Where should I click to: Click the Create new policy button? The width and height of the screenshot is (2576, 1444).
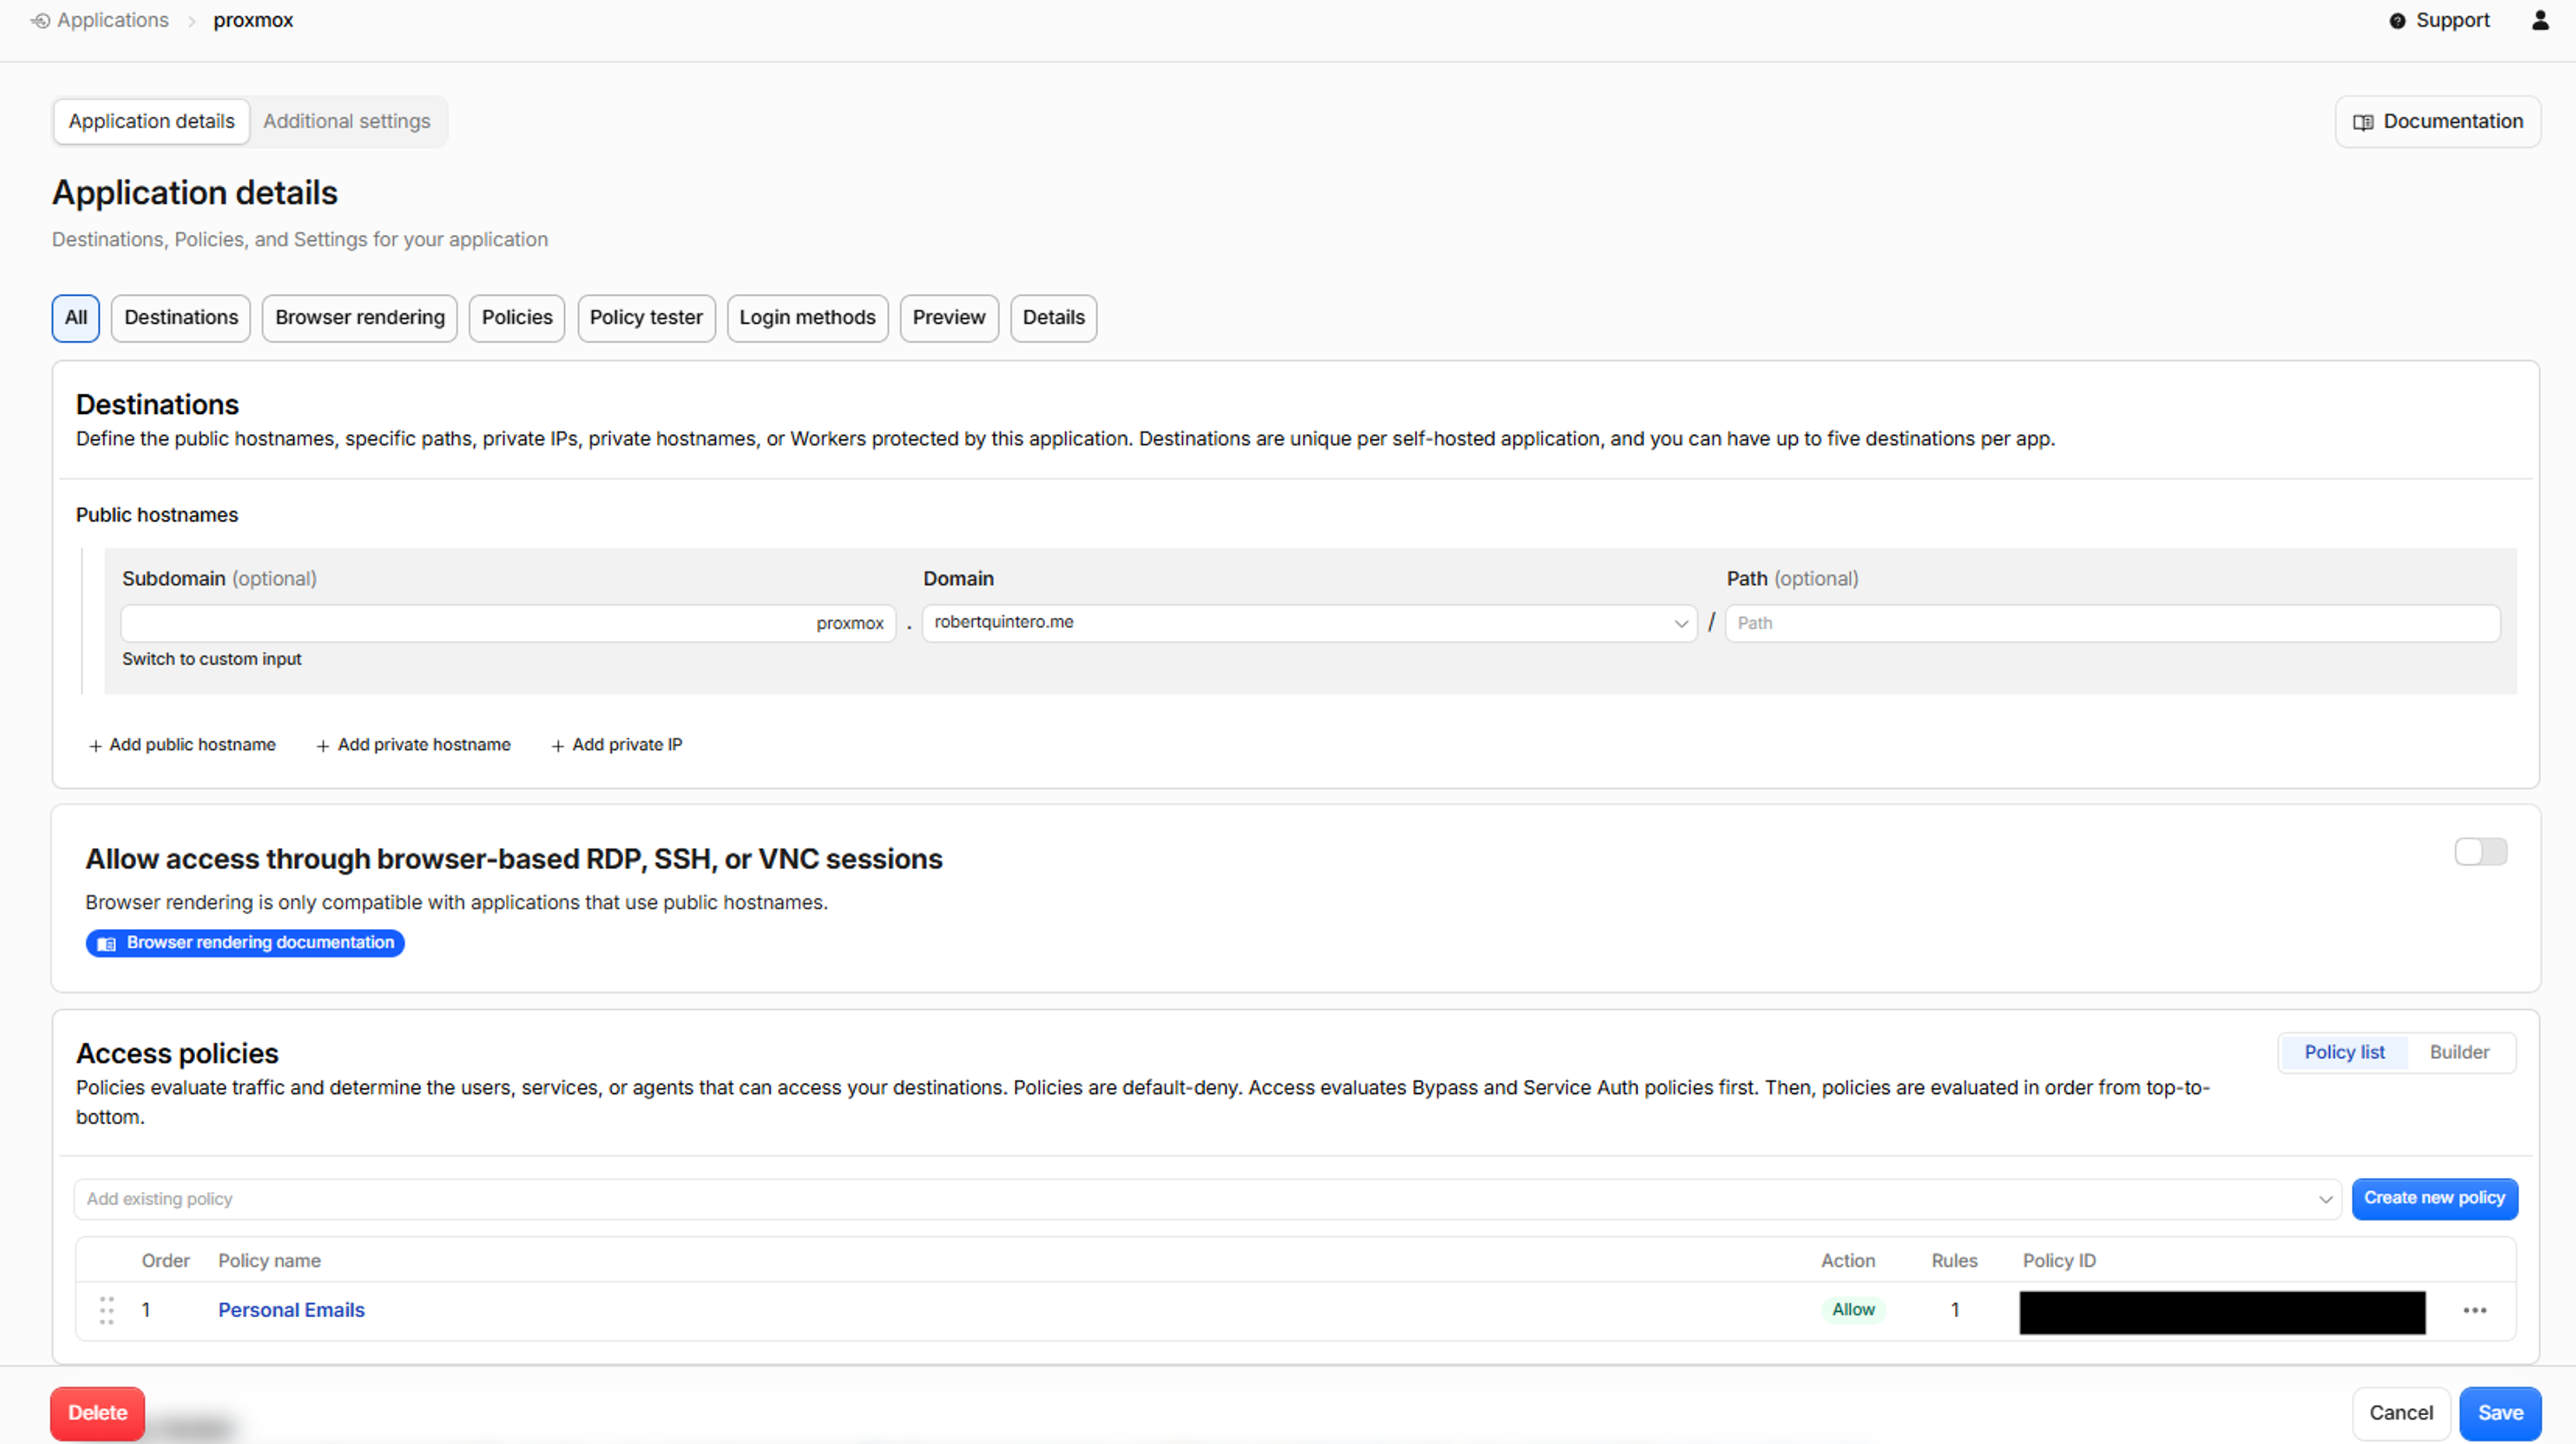point(2434,1198)
